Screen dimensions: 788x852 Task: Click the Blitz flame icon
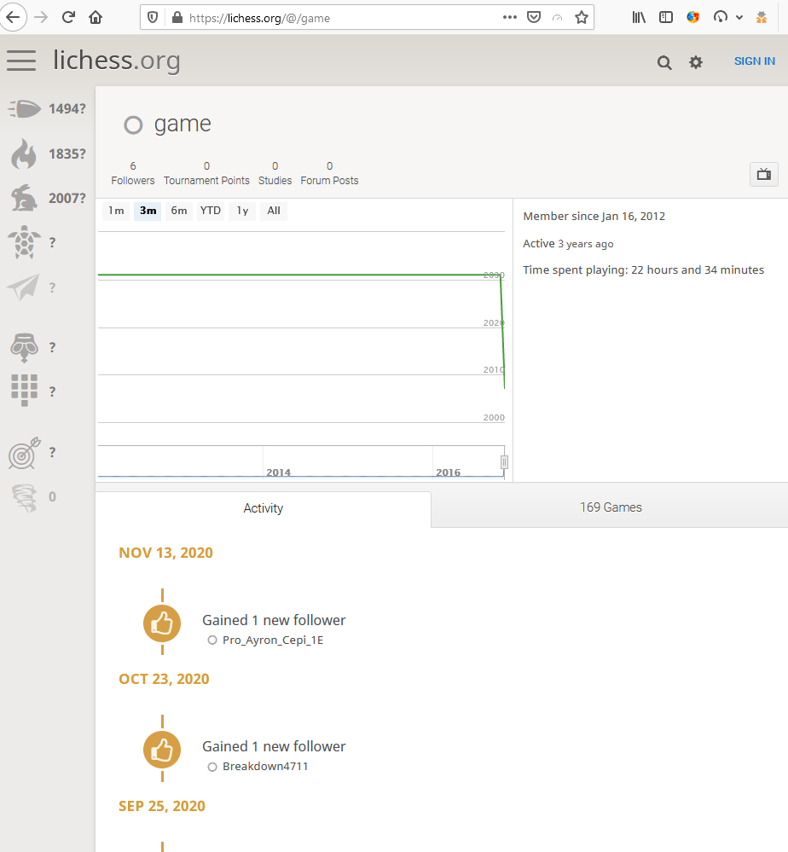(x=24, y=154)
